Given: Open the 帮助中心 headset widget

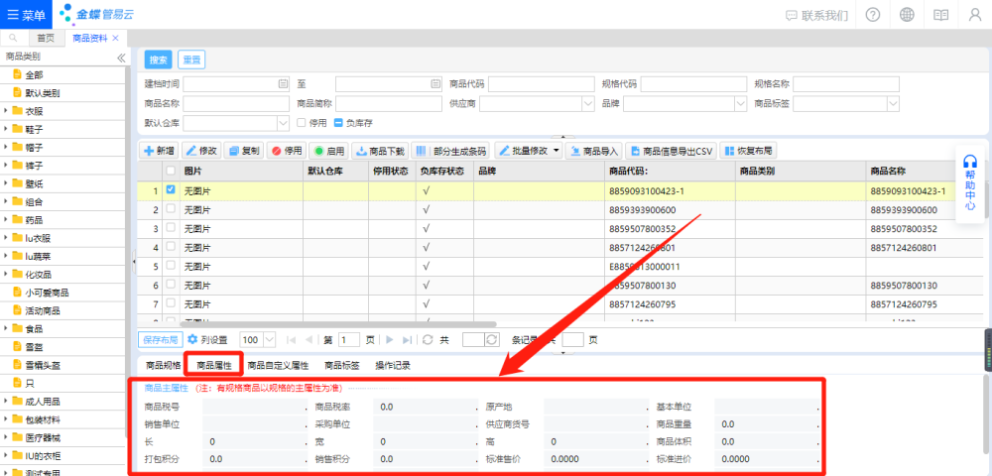Looking at the screenshot, I should 970,182.
